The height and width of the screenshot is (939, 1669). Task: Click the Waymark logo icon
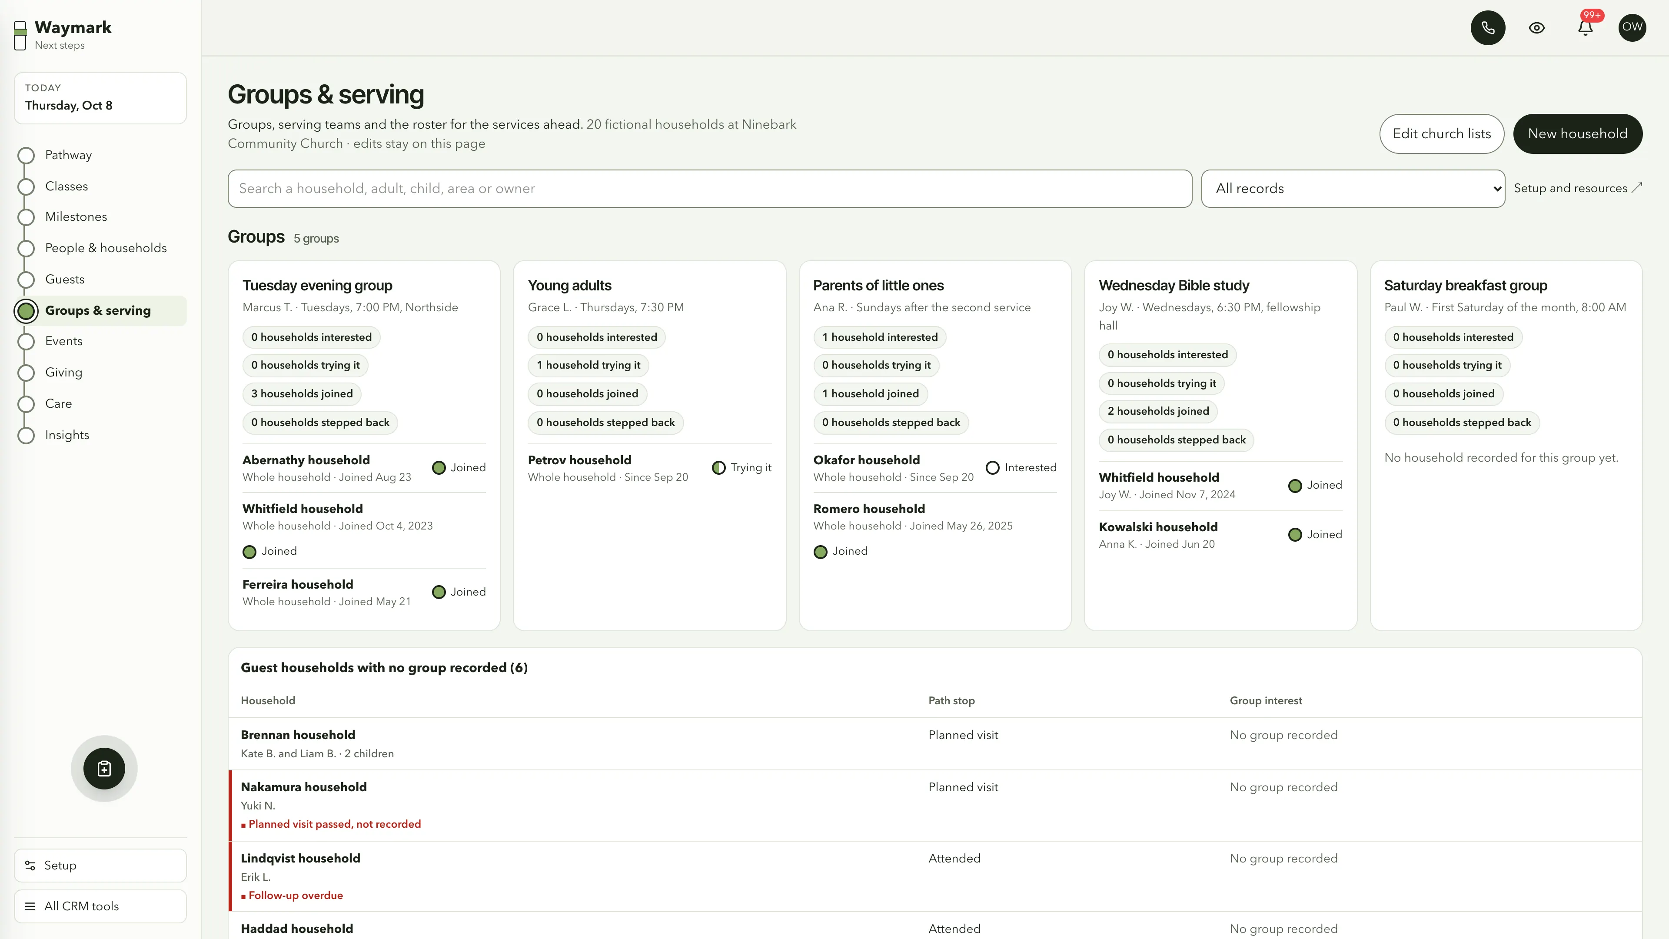tap(20, 35)
